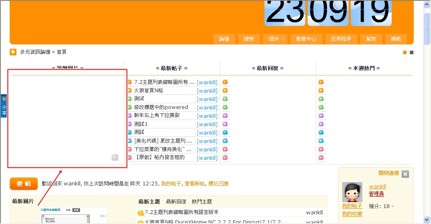Click 關閉邊欄 to close the sidebar
The image size is (431, 224).
(x=388, y=173)
